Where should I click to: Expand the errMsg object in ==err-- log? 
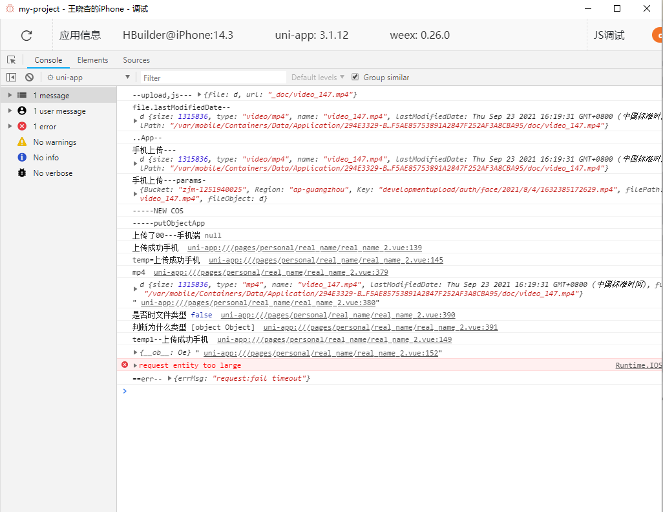[x=169, y=378]
